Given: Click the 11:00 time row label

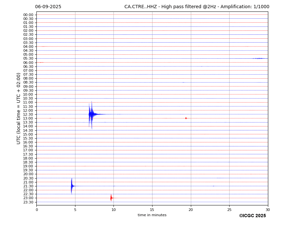Looking at the screenshot, I should (x=28, y=103).
